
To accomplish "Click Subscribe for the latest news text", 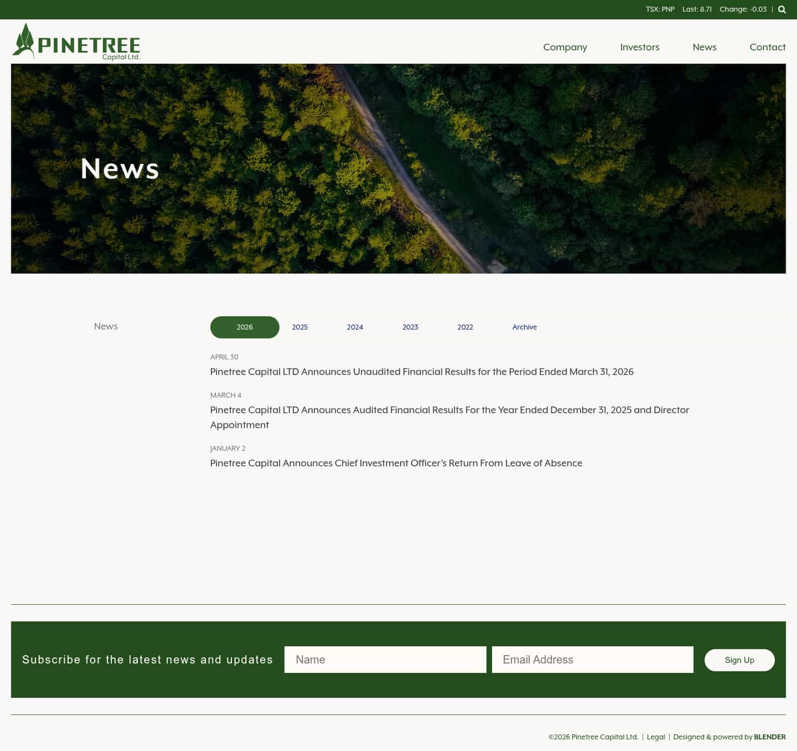I will (x=148, y=660).
